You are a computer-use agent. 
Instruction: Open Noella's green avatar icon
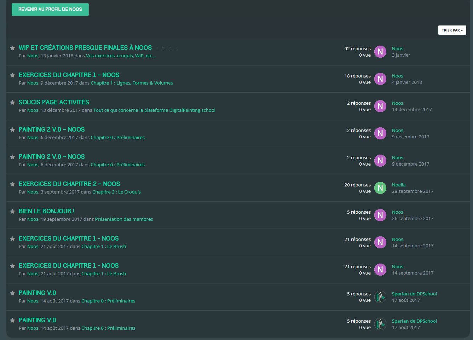pyautogui.click(x=380, y=188)
